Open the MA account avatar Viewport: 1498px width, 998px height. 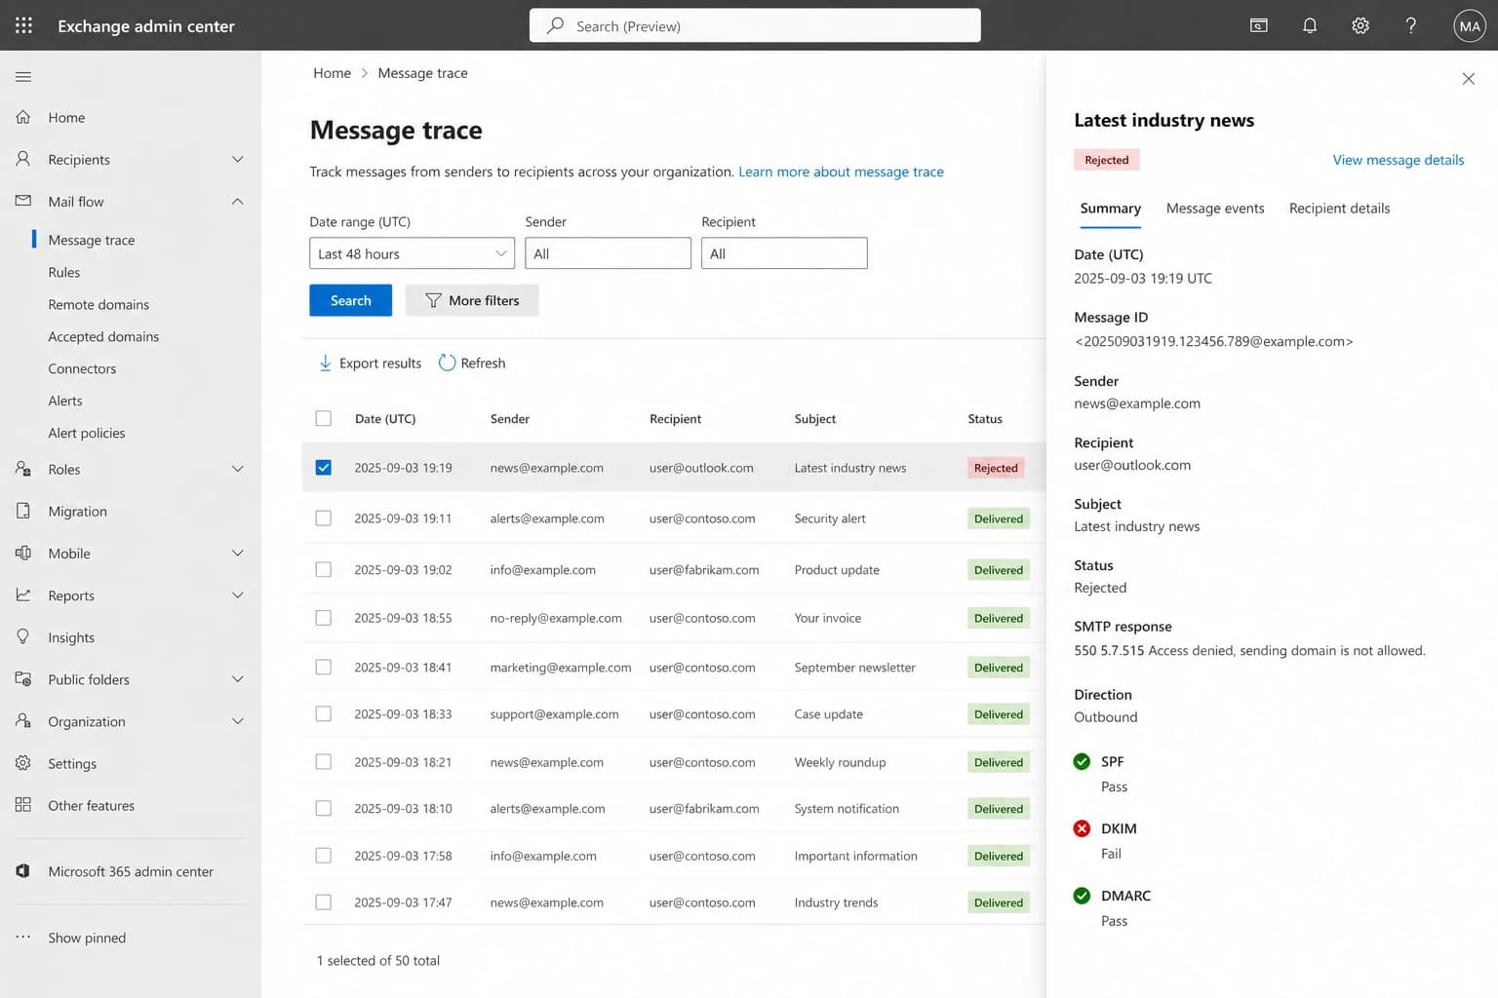coord(1470,25)
